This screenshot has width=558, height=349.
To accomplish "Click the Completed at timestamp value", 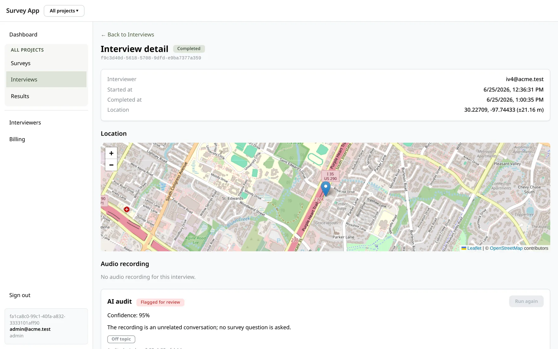I will click(515, 100).
